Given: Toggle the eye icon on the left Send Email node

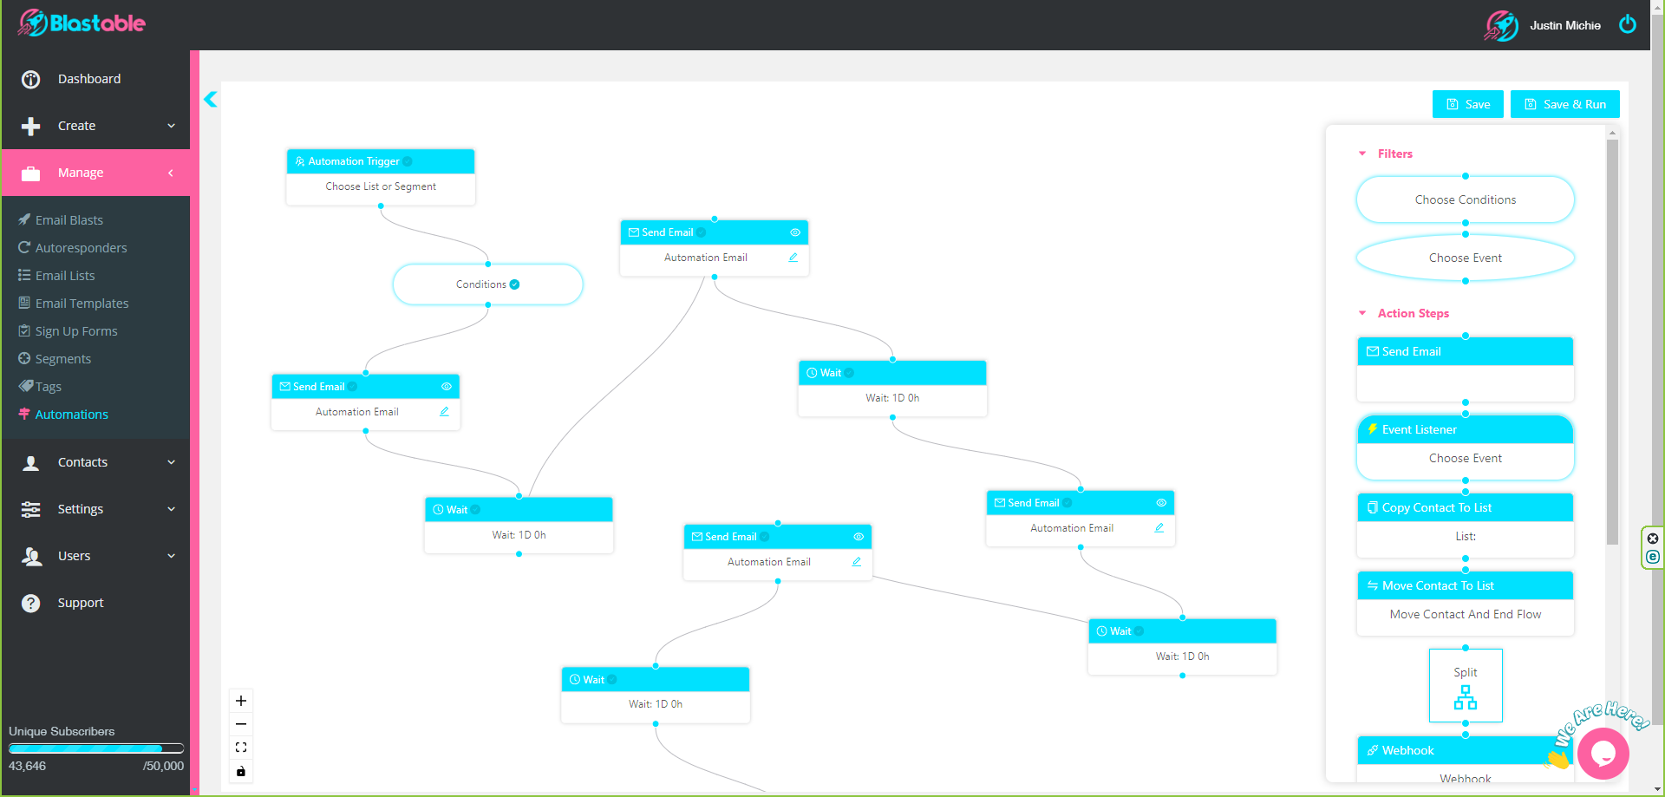Looking at the screenshot, I should 447,387.
